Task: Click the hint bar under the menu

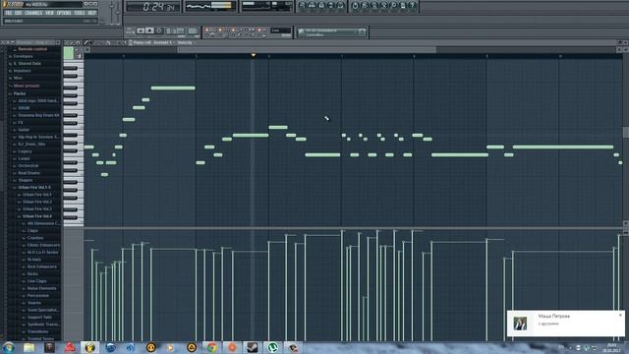Action: (50, 22)
